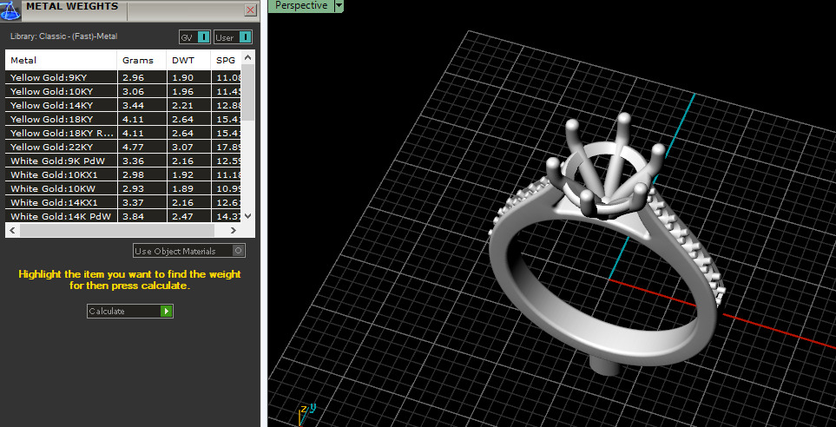Select the White Gold:9K PdW row
836x427 pixels.
pos(123,161)
